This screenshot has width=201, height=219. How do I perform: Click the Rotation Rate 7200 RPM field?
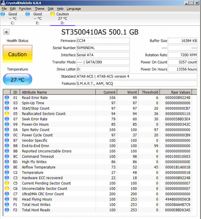pyautogui.click(x=183, y=55)
